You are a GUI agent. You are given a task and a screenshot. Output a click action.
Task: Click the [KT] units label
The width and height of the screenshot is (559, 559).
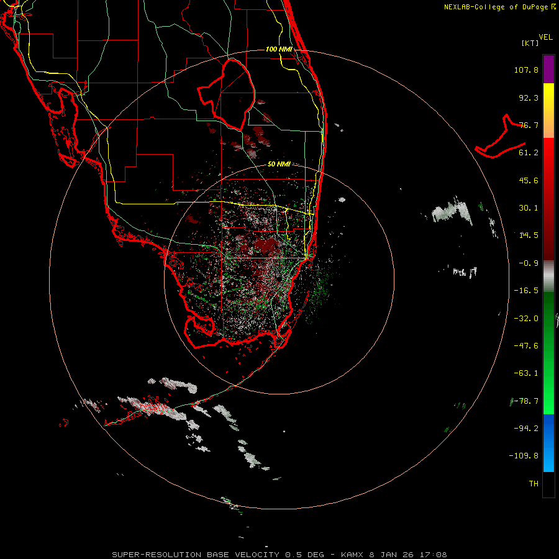(x=530, y=43)
